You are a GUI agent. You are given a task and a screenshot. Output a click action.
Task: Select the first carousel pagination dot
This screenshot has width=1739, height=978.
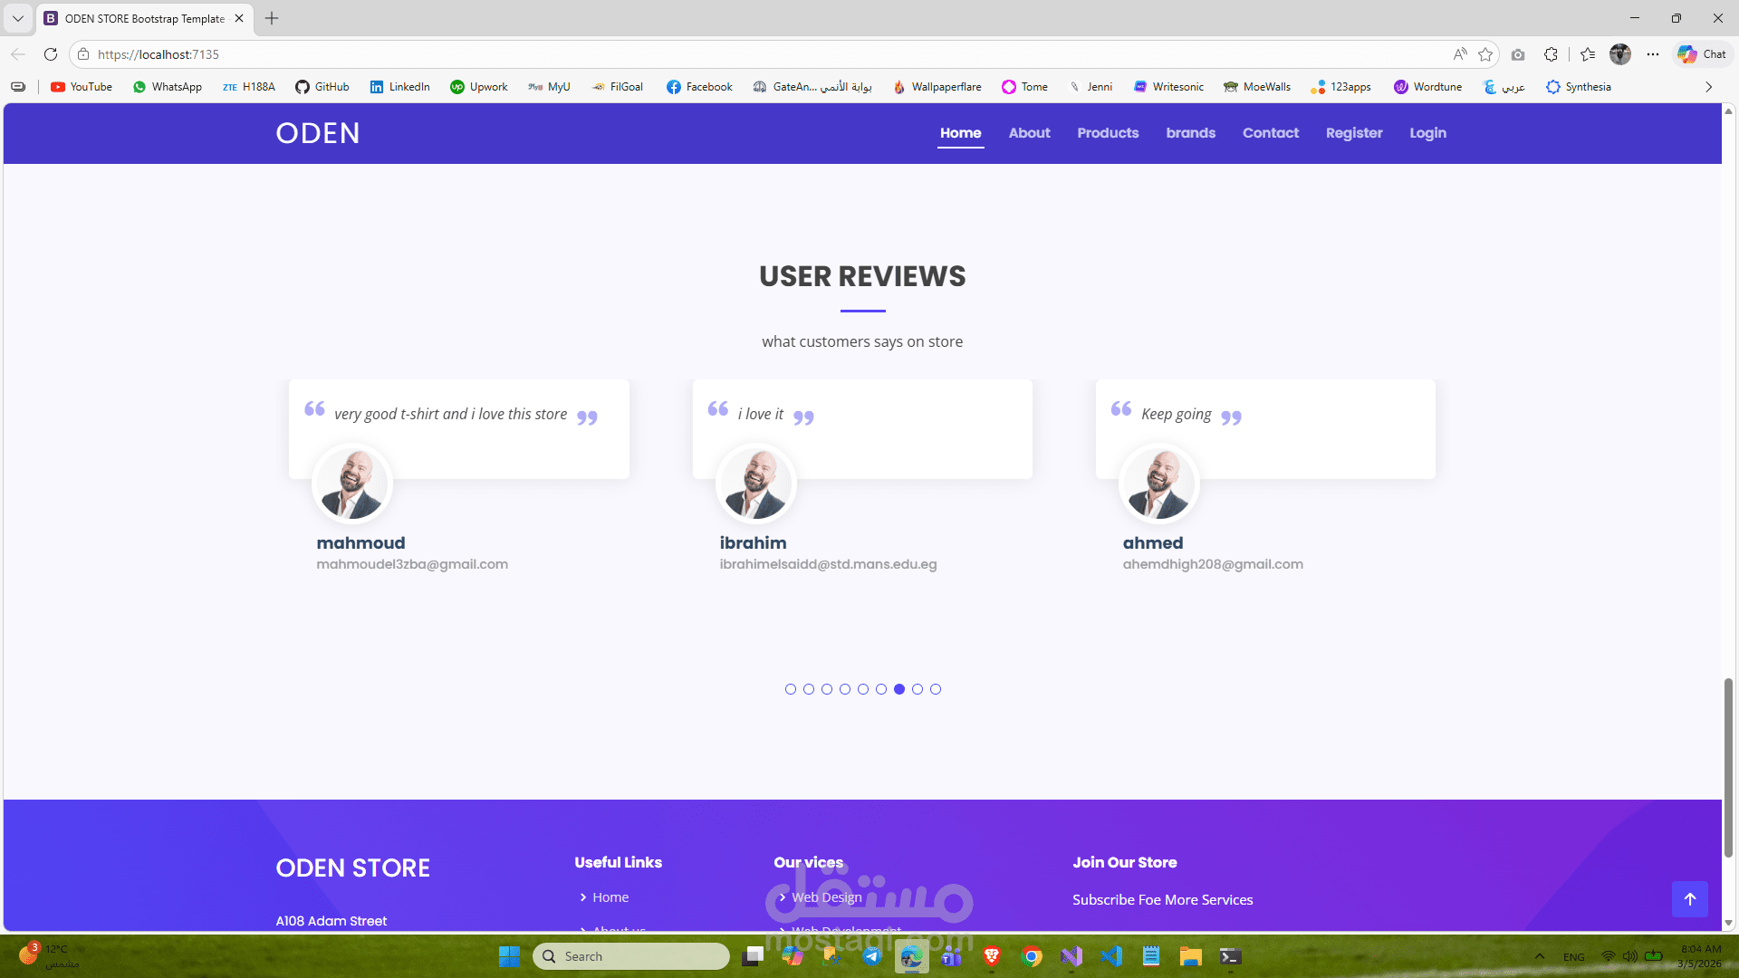click(x=791, y=689)
